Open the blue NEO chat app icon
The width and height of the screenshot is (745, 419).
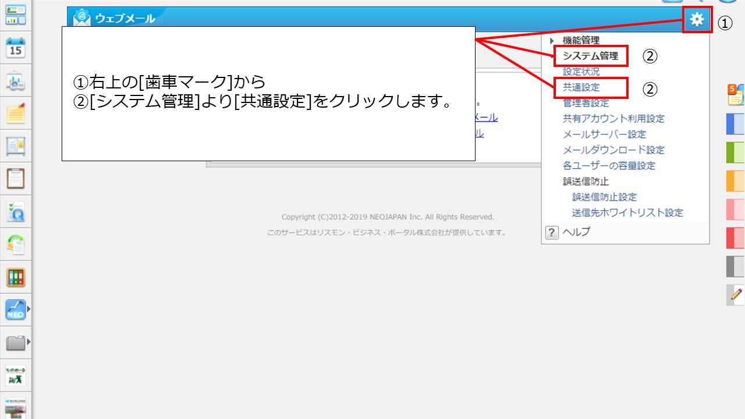[16, 310]
